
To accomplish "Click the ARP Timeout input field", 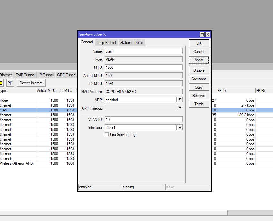I will [x=141, y=108].
